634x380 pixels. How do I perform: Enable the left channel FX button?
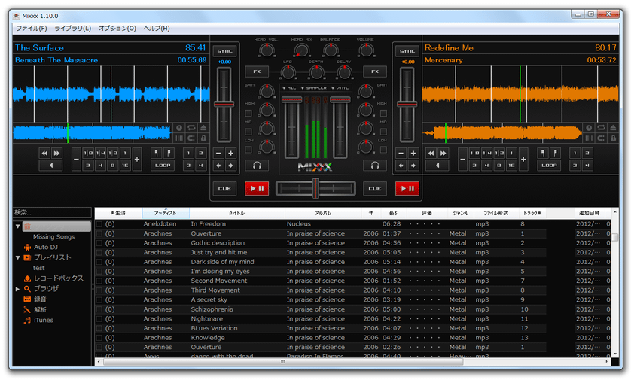tap(257, 71)
